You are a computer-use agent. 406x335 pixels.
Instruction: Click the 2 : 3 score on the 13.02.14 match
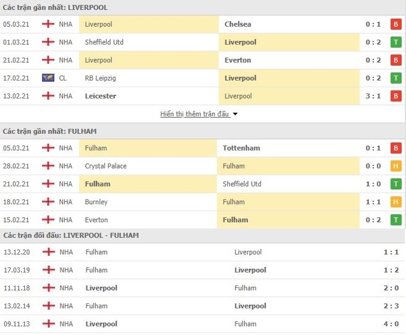[391, 306]
